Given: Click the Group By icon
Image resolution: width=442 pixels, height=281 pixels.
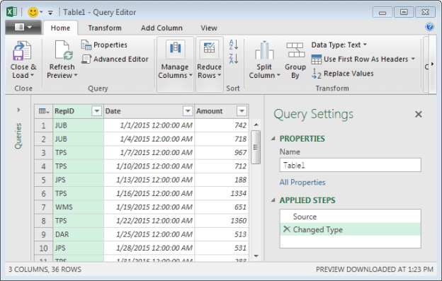Looking at the screenshot, I should [x=295, y=50].
